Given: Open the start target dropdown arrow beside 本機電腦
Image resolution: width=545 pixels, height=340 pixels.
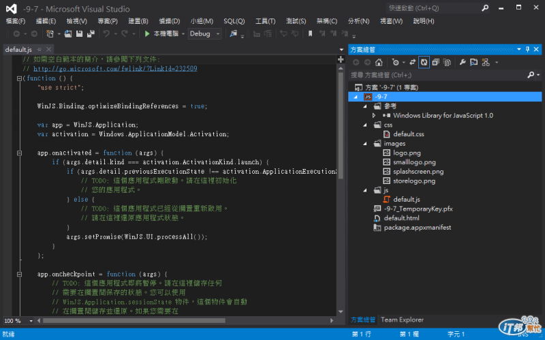Looking at the screenshot, I should click(x=183, y=34).
